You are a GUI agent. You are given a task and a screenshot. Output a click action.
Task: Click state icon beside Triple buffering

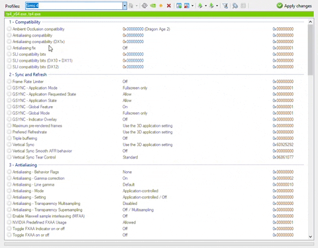click(9, 138)
